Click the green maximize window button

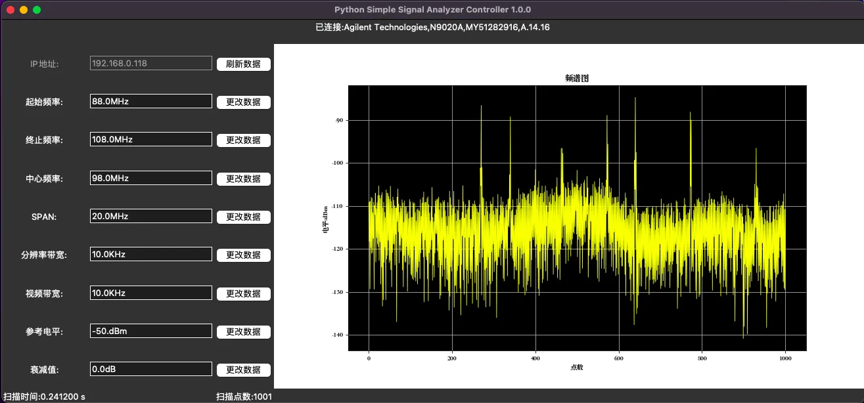point(37,10)
